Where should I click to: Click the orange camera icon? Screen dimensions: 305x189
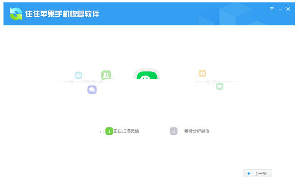pyautogui.click(x=202, y=73)
